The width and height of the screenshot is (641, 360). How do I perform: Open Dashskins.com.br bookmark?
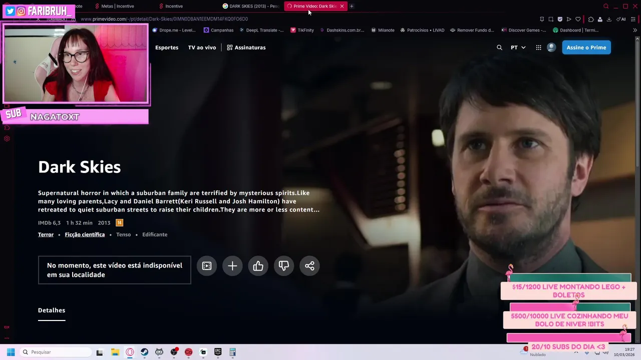342,30
